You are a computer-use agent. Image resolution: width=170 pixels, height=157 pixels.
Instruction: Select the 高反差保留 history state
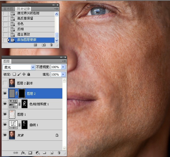coord(25,18)
